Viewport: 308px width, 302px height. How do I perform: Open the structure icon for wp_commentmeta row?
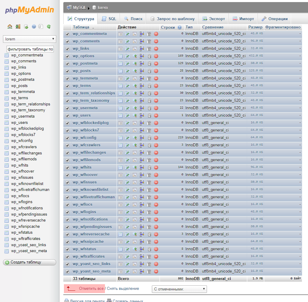[128, 34]
